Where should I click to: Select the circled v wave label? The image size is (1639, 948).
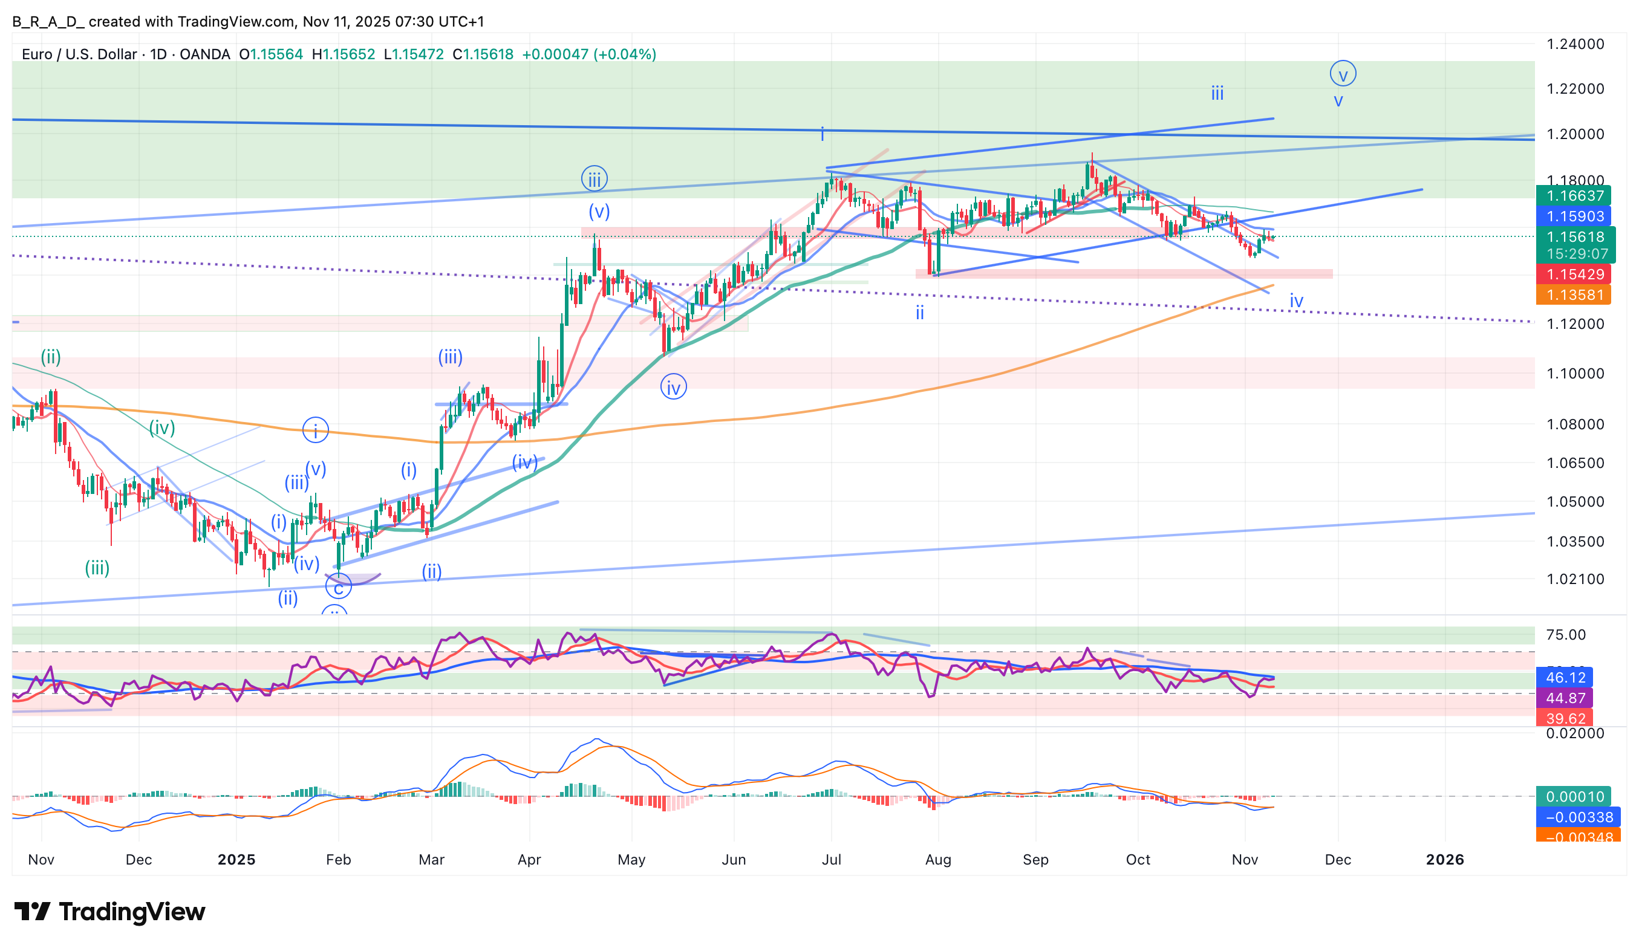(x=1343, y=74)
